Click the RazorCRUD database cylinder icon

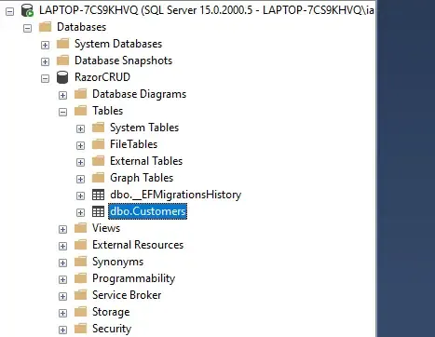click(62, 77)
